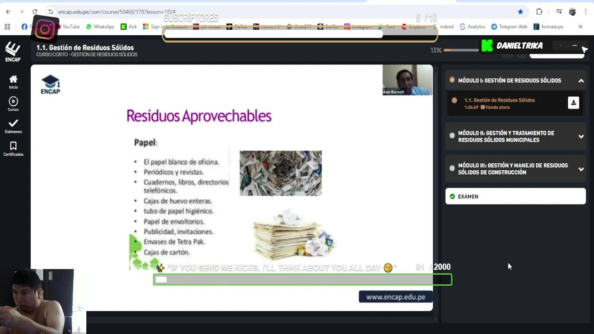Click the ENCAP logo on the slide

(50, 84)
